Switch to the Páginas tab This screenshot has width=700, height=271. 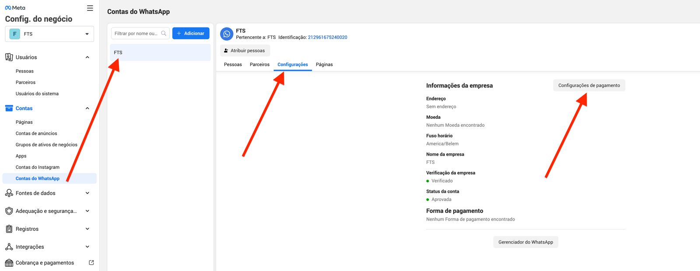pyautogui.click(x=324, y=64)
